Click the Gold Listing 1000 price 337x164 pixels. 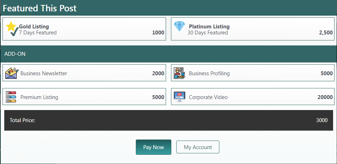coord(158,33)
